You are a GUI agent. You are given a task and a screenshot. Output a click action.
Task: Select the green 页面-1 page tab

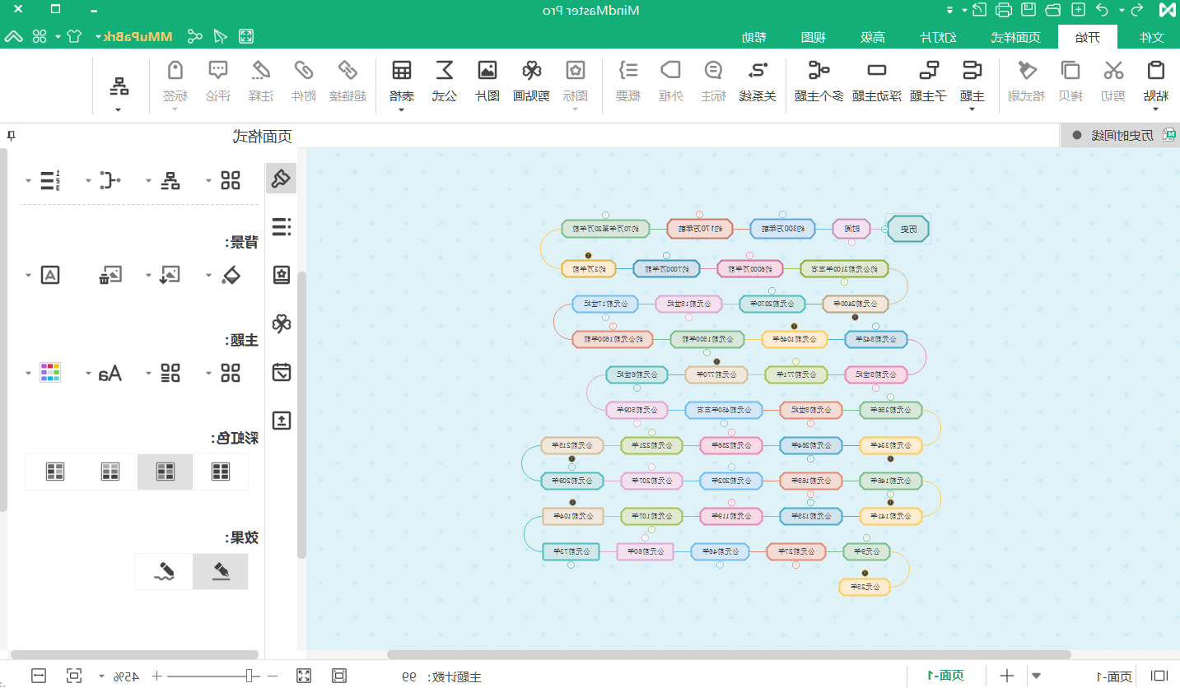945,676
